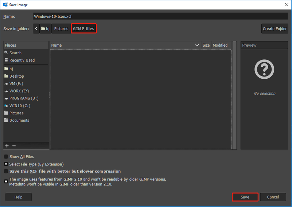Click the file list vertical scrollbar

coord(234,95)
